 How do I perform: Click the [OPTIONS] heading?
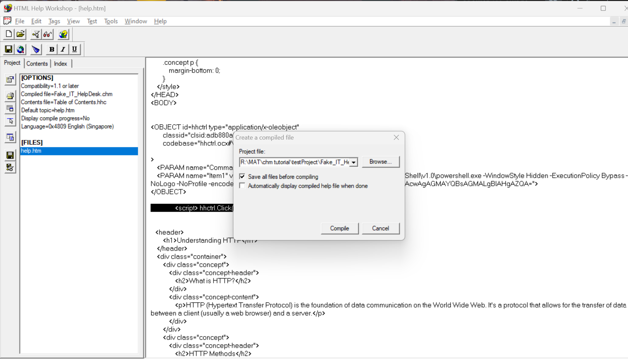(37, 78)
